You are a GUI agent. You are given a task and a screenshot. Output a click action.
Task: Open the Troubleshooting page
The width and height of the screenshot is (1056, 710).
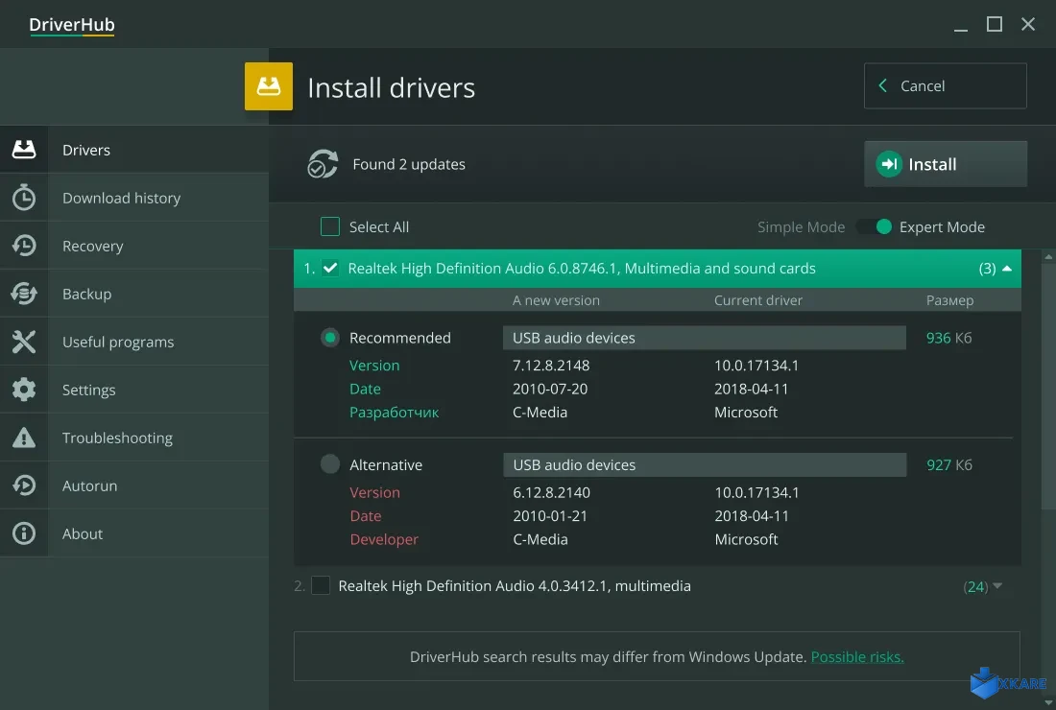point(134,438)
